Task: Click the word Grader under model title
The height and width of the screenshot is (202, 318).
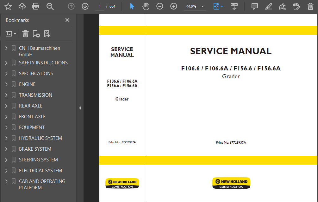Action: [x=231, y=76]
